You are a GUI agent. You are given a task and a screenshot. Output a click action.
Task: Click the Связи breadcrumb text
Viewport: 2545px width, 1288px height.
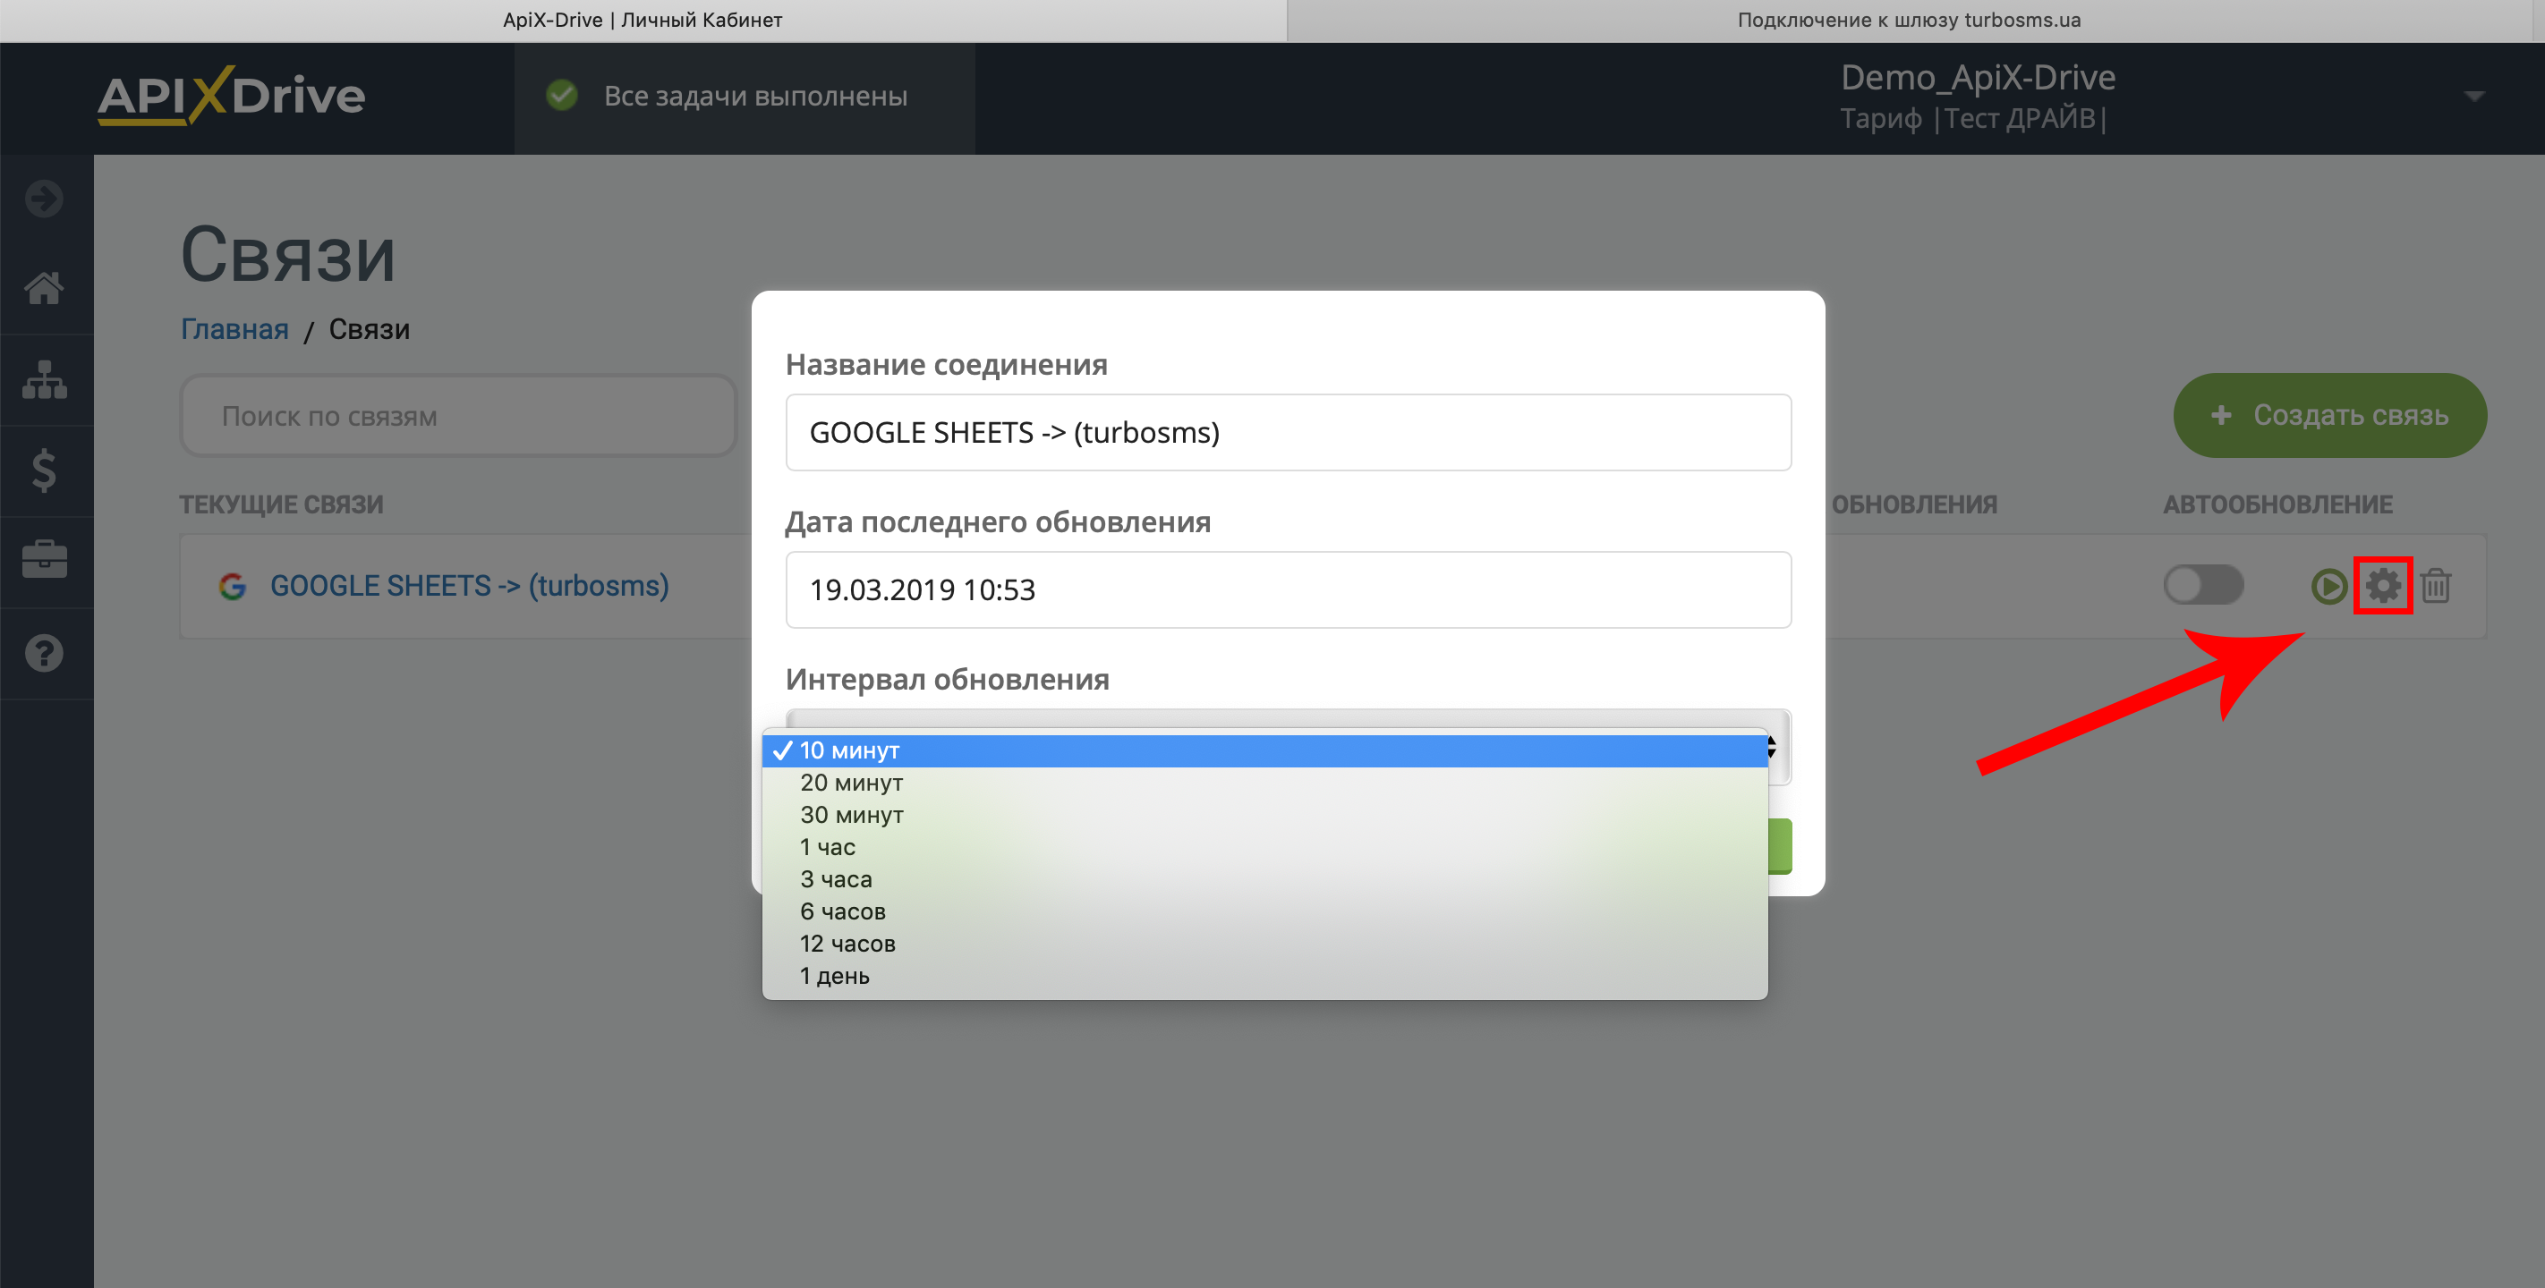tap(370, 329)
